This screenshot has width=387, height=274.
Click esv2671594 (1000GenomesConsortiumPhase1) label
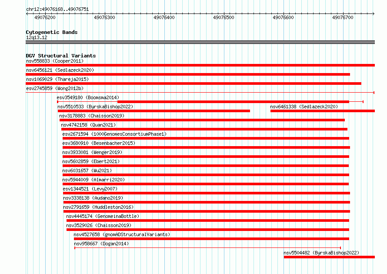114,134
